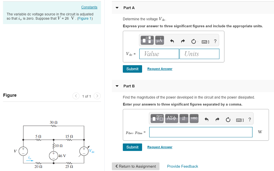This screenshot has width=274, height=171.
Task: Collapse the Part B section
Action: click(x=117, y=86)
